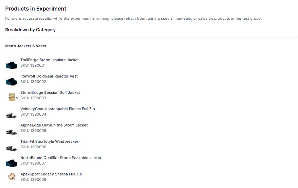This screenshot has width=298, height=188.
Task: Click the text SKU: 1390006
Action: click(33, 147)
